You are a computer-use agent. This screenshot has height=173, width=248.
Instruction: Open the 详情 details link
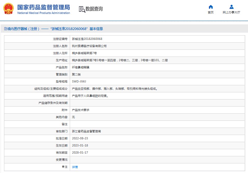click(75, 167)
